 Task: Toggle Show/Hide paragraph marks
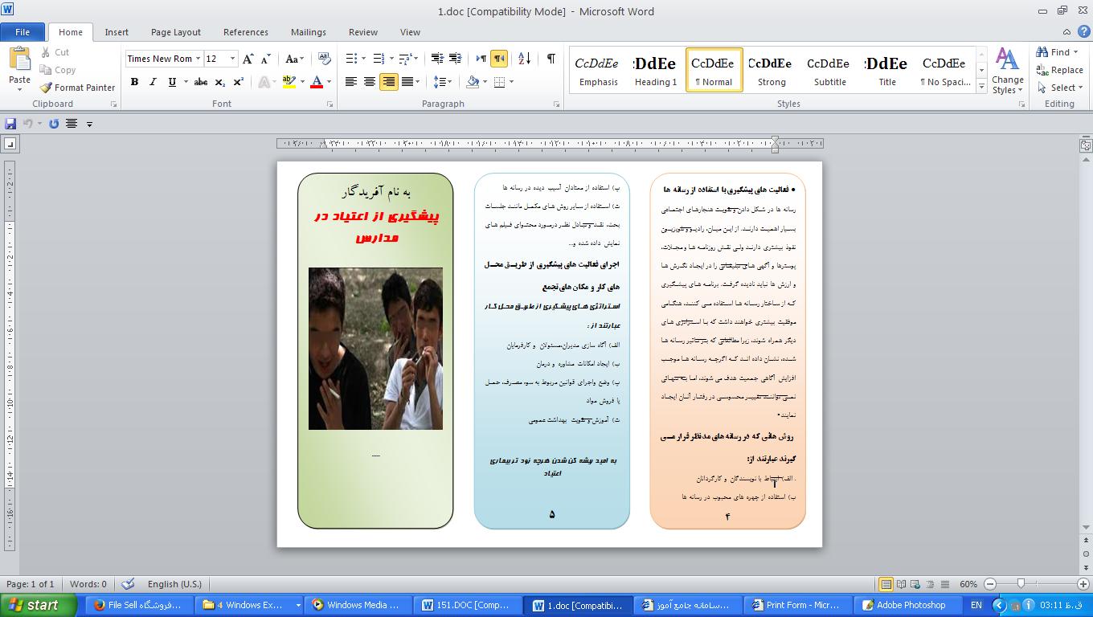pos(551,59)
